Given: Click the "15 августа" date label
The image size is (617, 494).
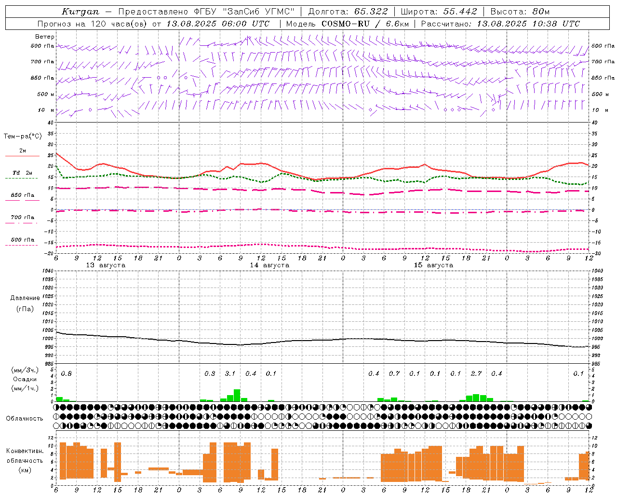Looking at the screenshot, I should [x=433, y=265].
